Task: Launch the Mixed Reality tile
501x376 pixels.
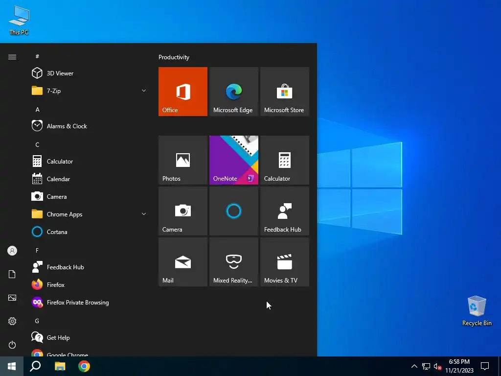Action: [233, 262]
